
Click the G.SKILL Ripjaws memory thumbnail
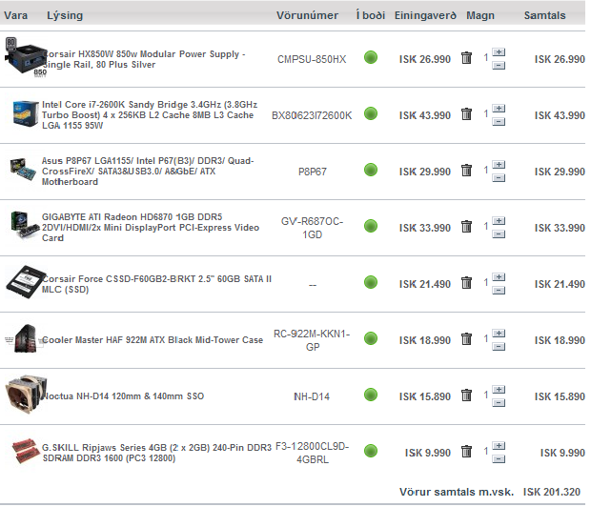pyautogui.click(x=24, y=451)
